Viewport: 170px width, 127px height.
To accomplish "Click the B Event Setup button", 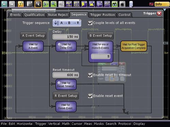I will 101,36.
